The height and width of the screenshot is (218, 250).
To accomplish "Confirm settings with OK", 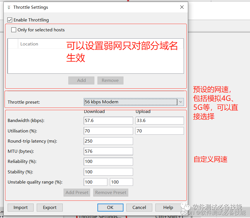I will [x=110, y=208].
